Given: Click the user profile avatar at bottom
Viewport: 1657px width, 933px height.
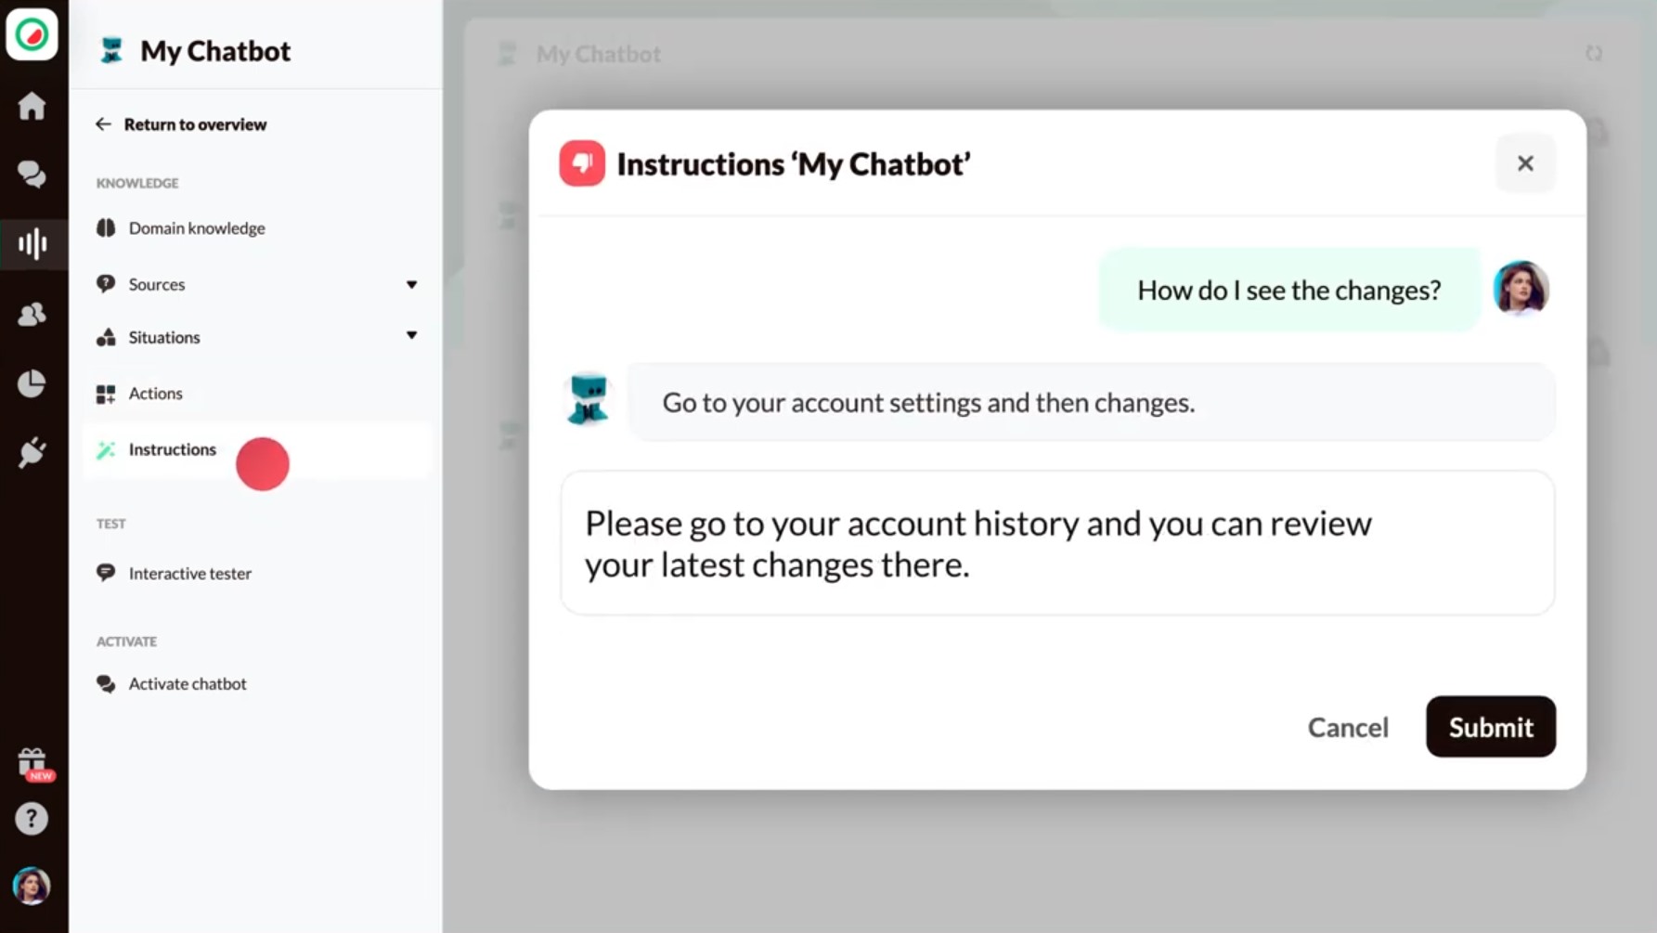Looking at the screenshot, I should coord(32,886).
